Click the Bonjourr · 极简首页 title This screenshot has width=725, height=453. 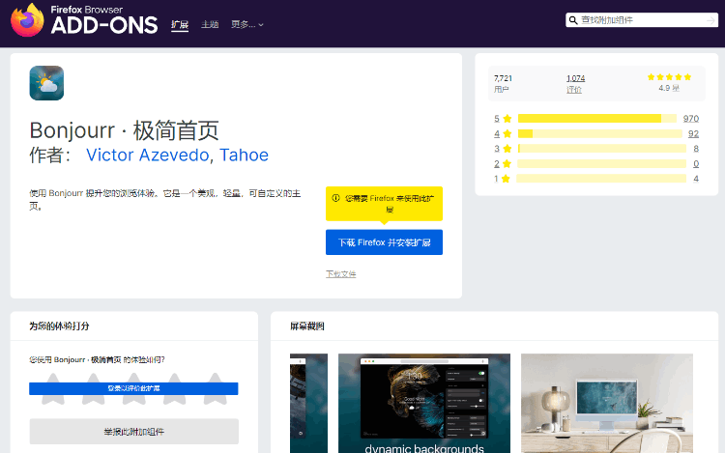click(x=125, y=130)
